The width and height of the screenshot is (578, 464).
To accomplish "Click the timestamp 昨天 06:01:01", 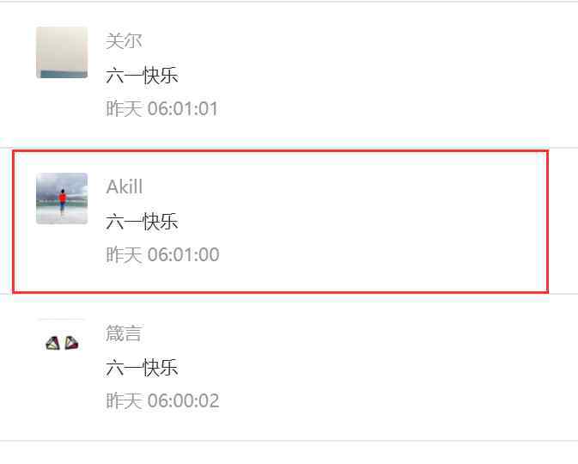I will pyautogui.click(x=161, y=108).
